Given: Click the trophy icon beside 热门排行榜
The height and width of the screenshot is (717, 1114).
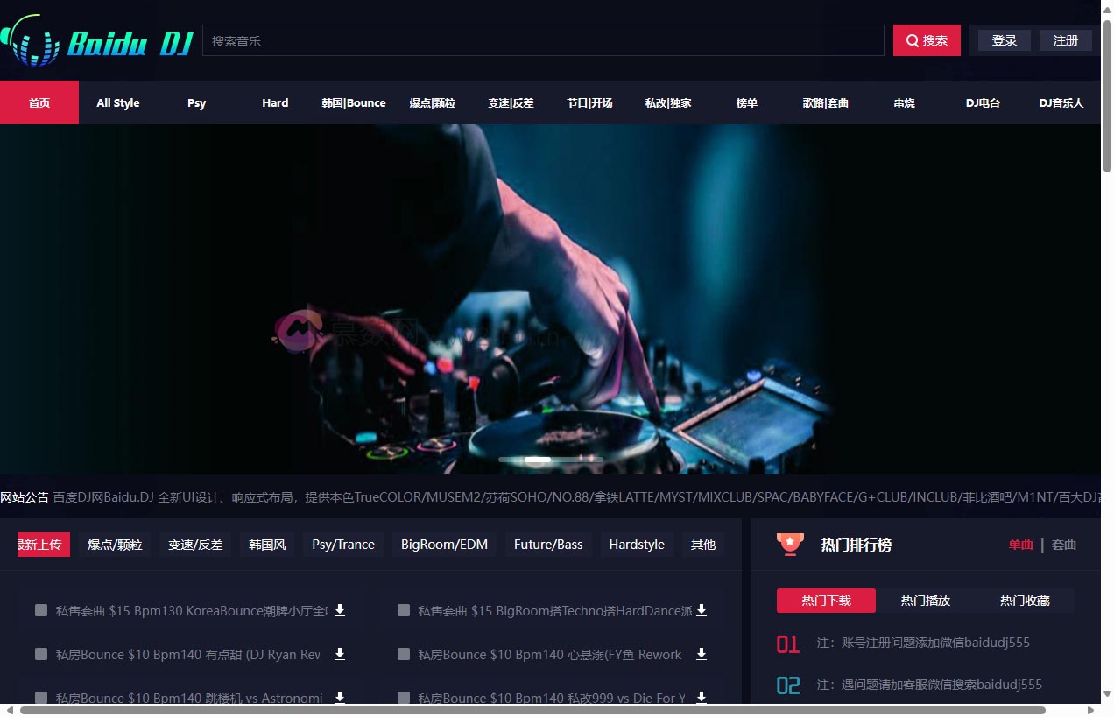Looking at the screenshot, I should (789, 544).
